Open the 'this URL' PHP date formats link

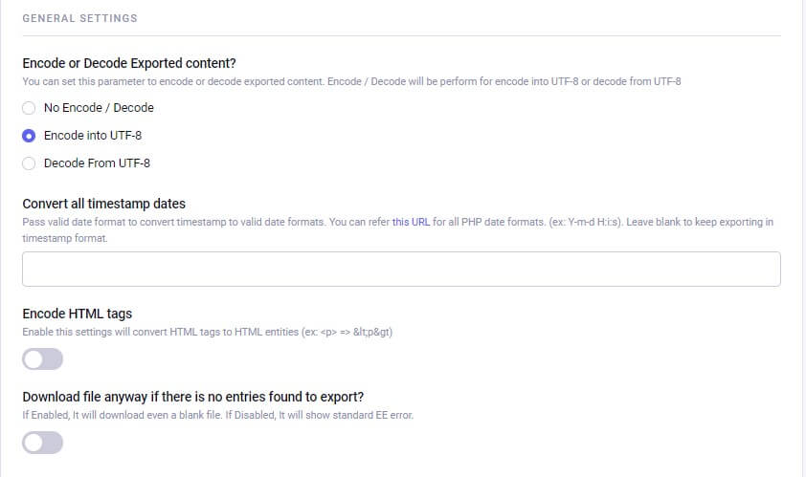pyautogui.click(x=411, y=222)
